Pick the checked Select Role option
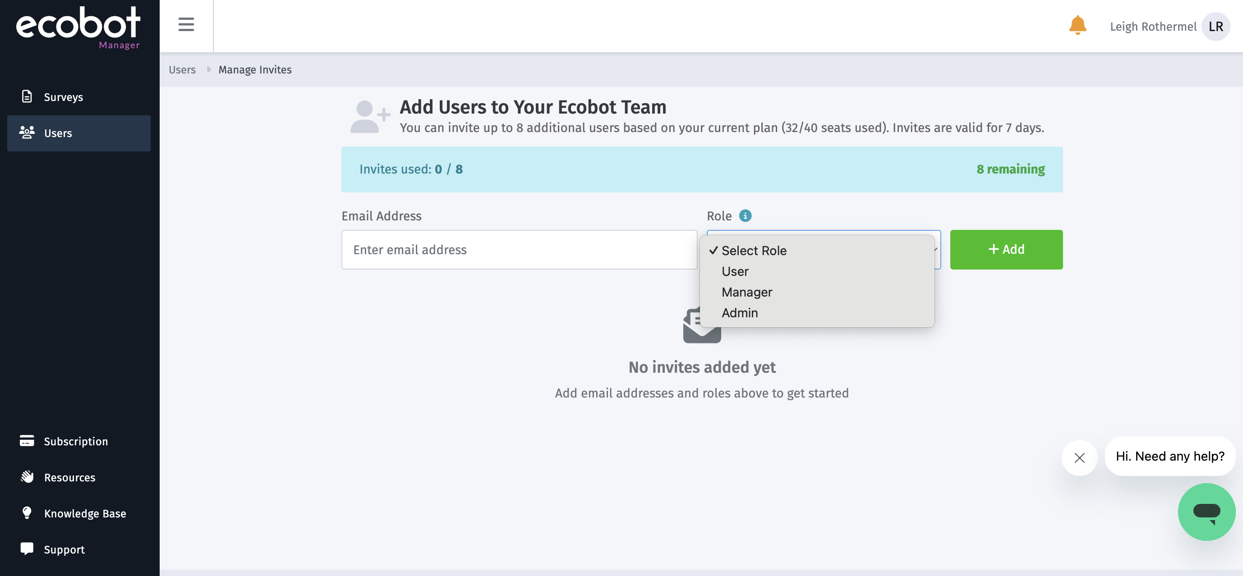The width and height of the screenshot is (1243, 576). [x=754, y=251]
